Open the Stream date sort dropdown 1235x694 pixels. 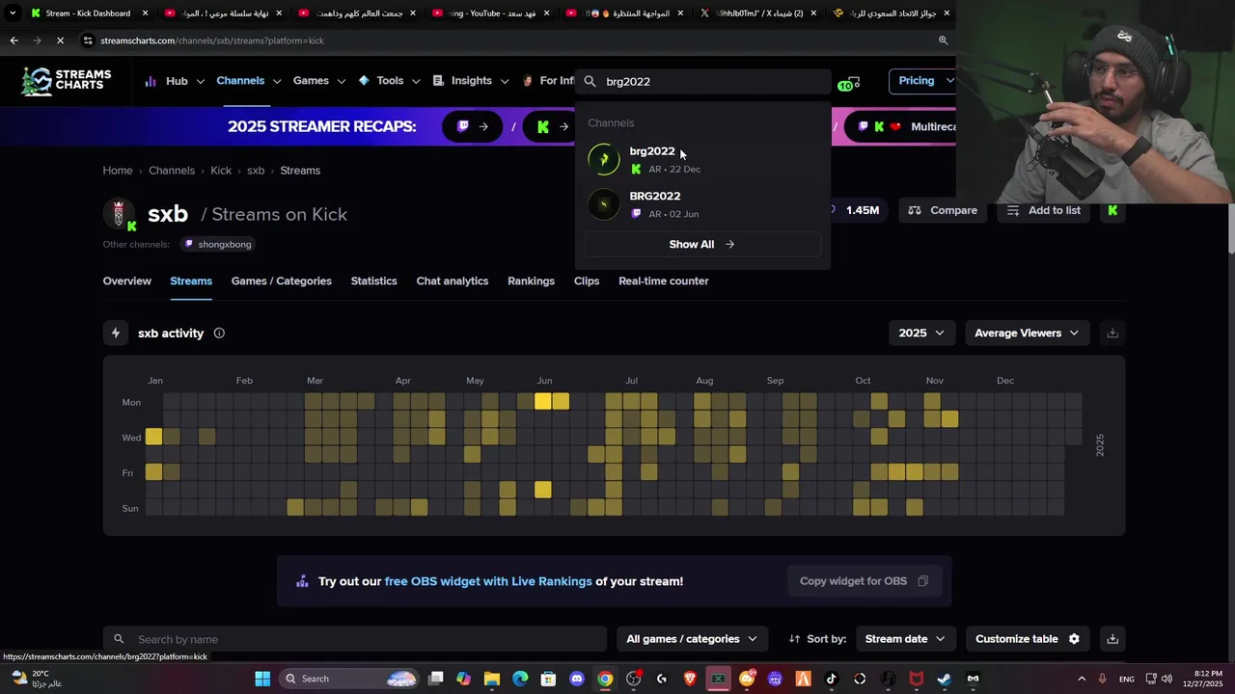point(904,639)
